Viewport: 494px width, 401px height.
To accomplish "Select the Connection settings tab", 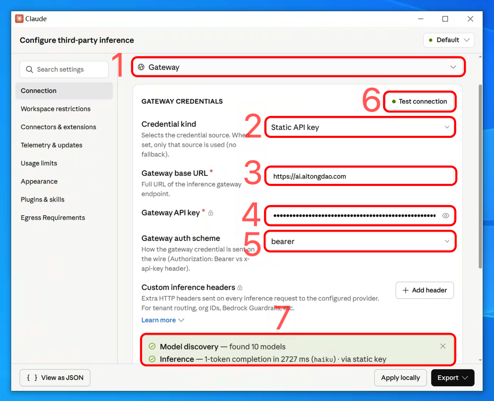I will 64,91.
